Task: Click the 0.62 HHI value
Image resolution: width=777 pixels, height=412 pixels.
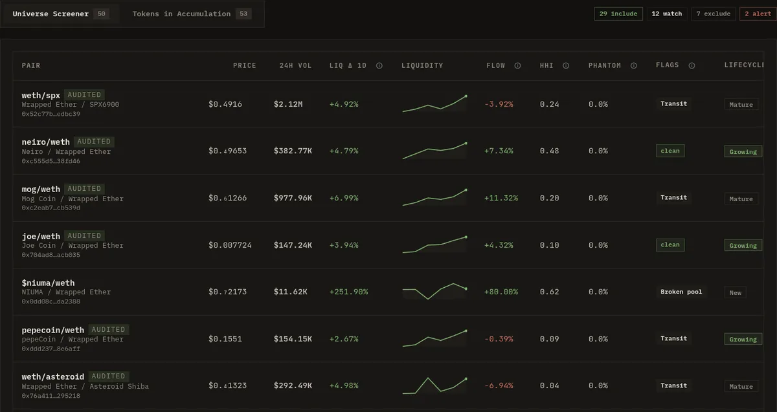Action: (x=549, y=292)
